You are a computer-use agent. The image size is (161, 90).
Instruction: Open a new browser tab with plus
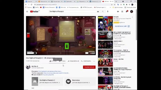click(116, 1)
